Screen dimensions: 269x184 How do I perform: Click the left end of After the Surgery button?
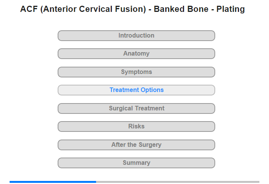click(x=59, y=145)
